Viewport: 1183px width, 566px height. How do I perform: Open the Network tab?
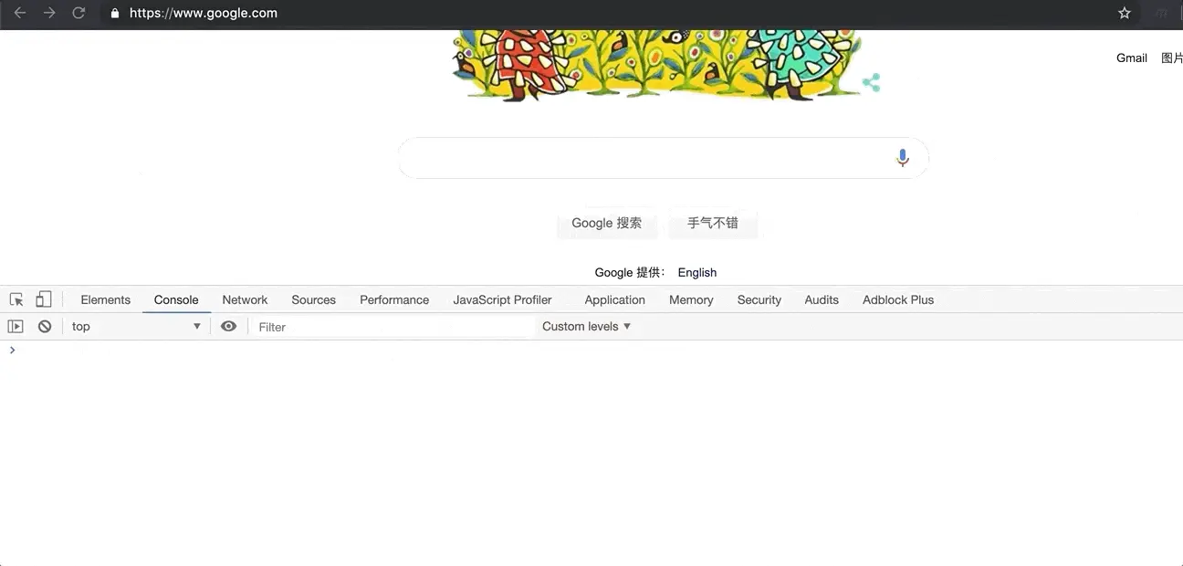point(245,299)
